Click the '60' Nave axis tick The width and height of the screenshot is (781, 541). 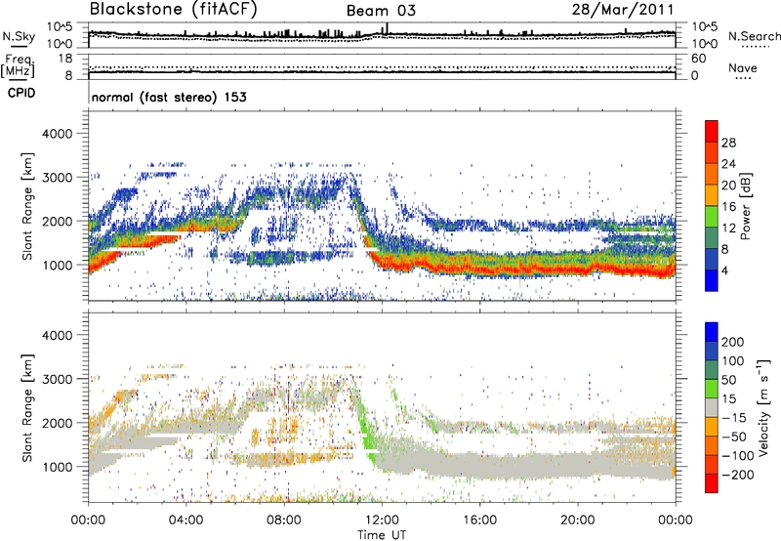[x=698, y=59]
